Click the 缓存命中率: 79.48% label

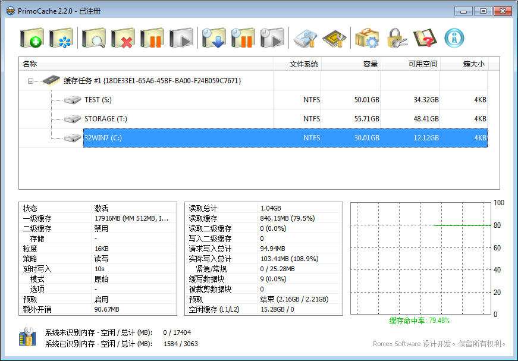pyautogui.click(x=419, y=321)
